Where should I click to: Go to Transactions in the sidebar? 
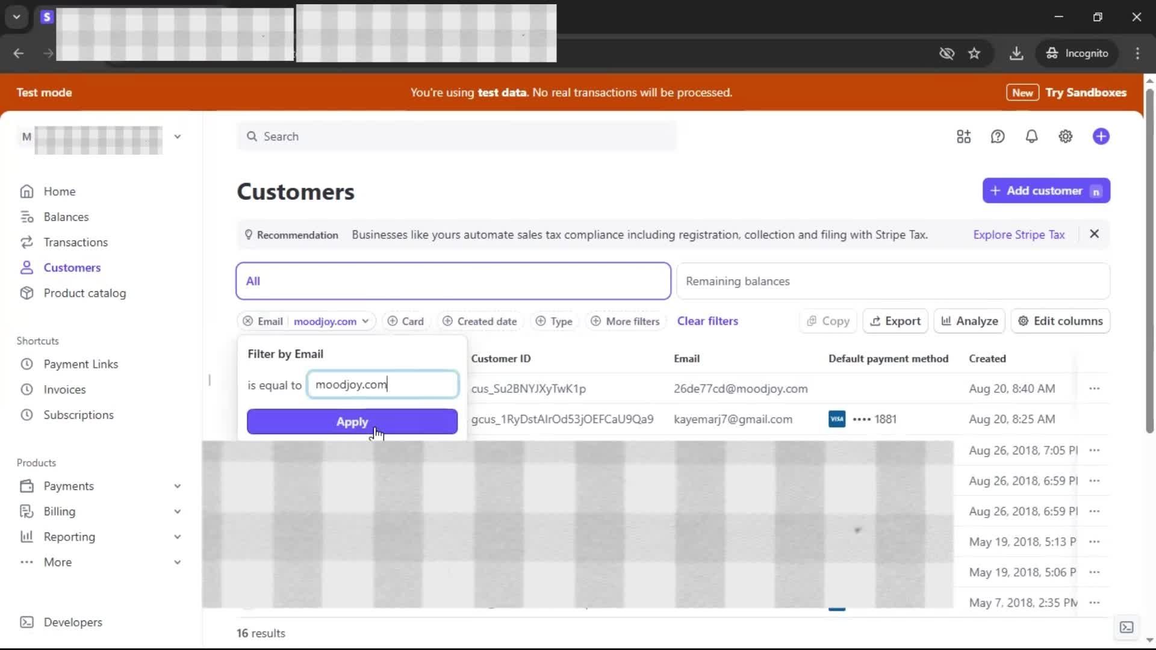(x=75, y=243)
